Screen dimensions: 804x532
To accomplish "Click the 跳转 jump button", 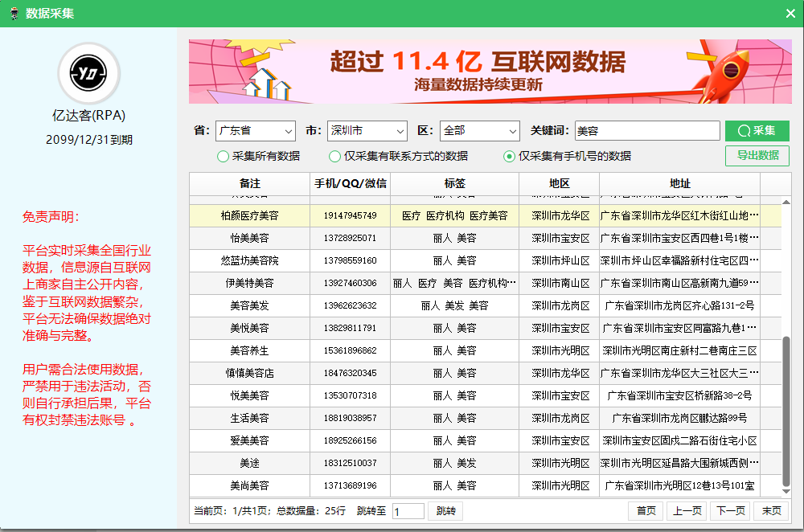I will [x=446, y=511].
